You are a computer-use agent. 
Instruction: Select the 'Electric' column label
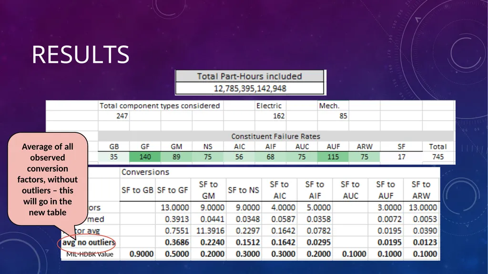coord(269,106)
